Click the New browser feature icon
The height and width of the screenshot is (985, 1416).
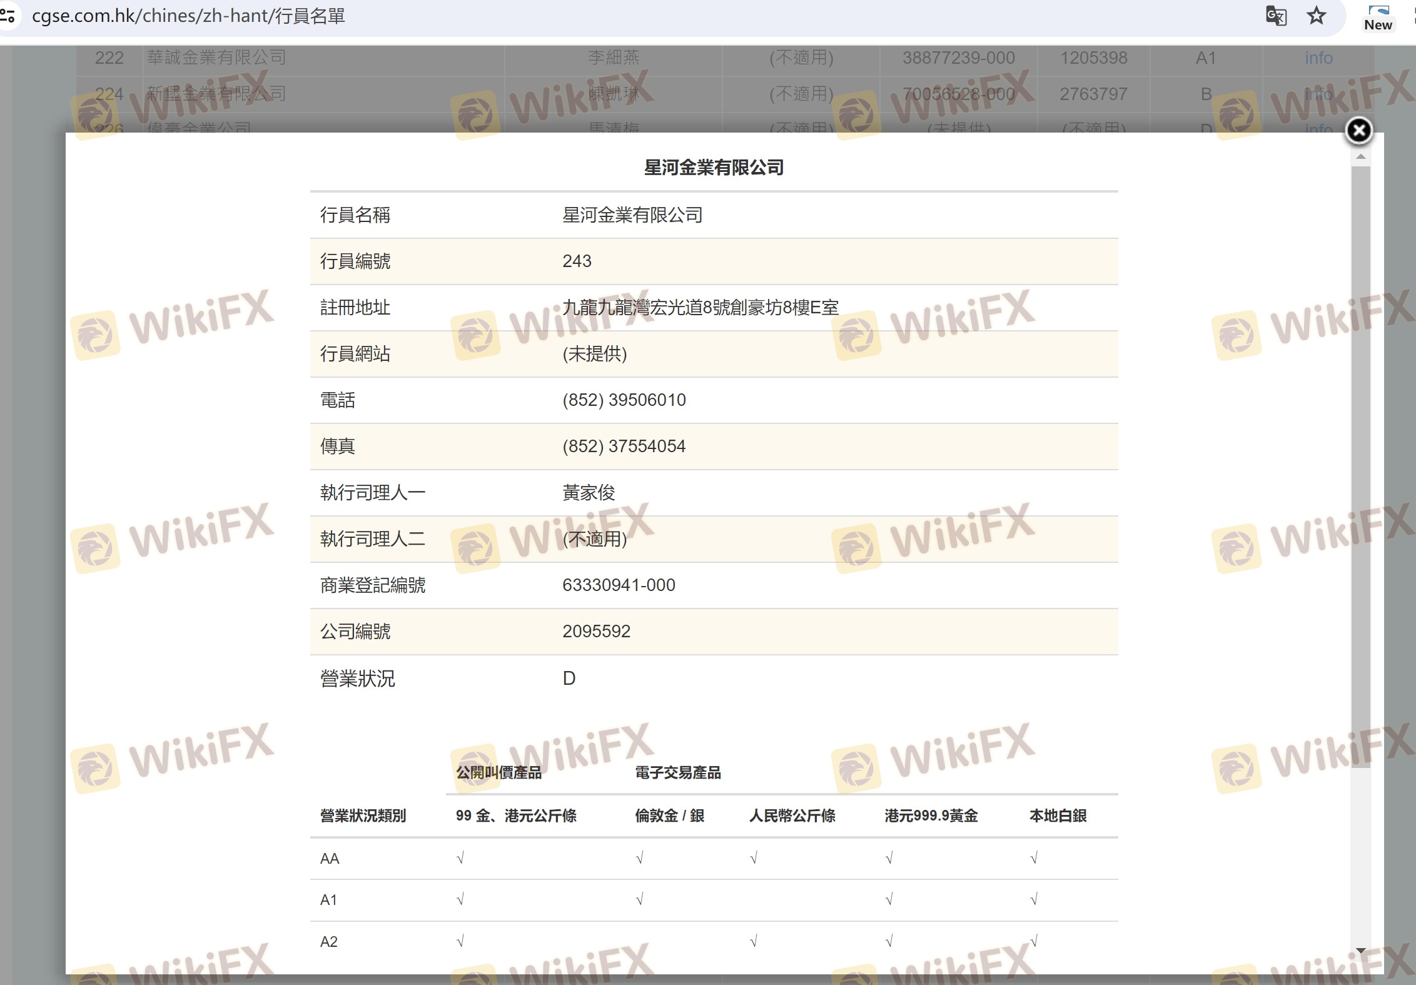click(x=1378, y=18)
